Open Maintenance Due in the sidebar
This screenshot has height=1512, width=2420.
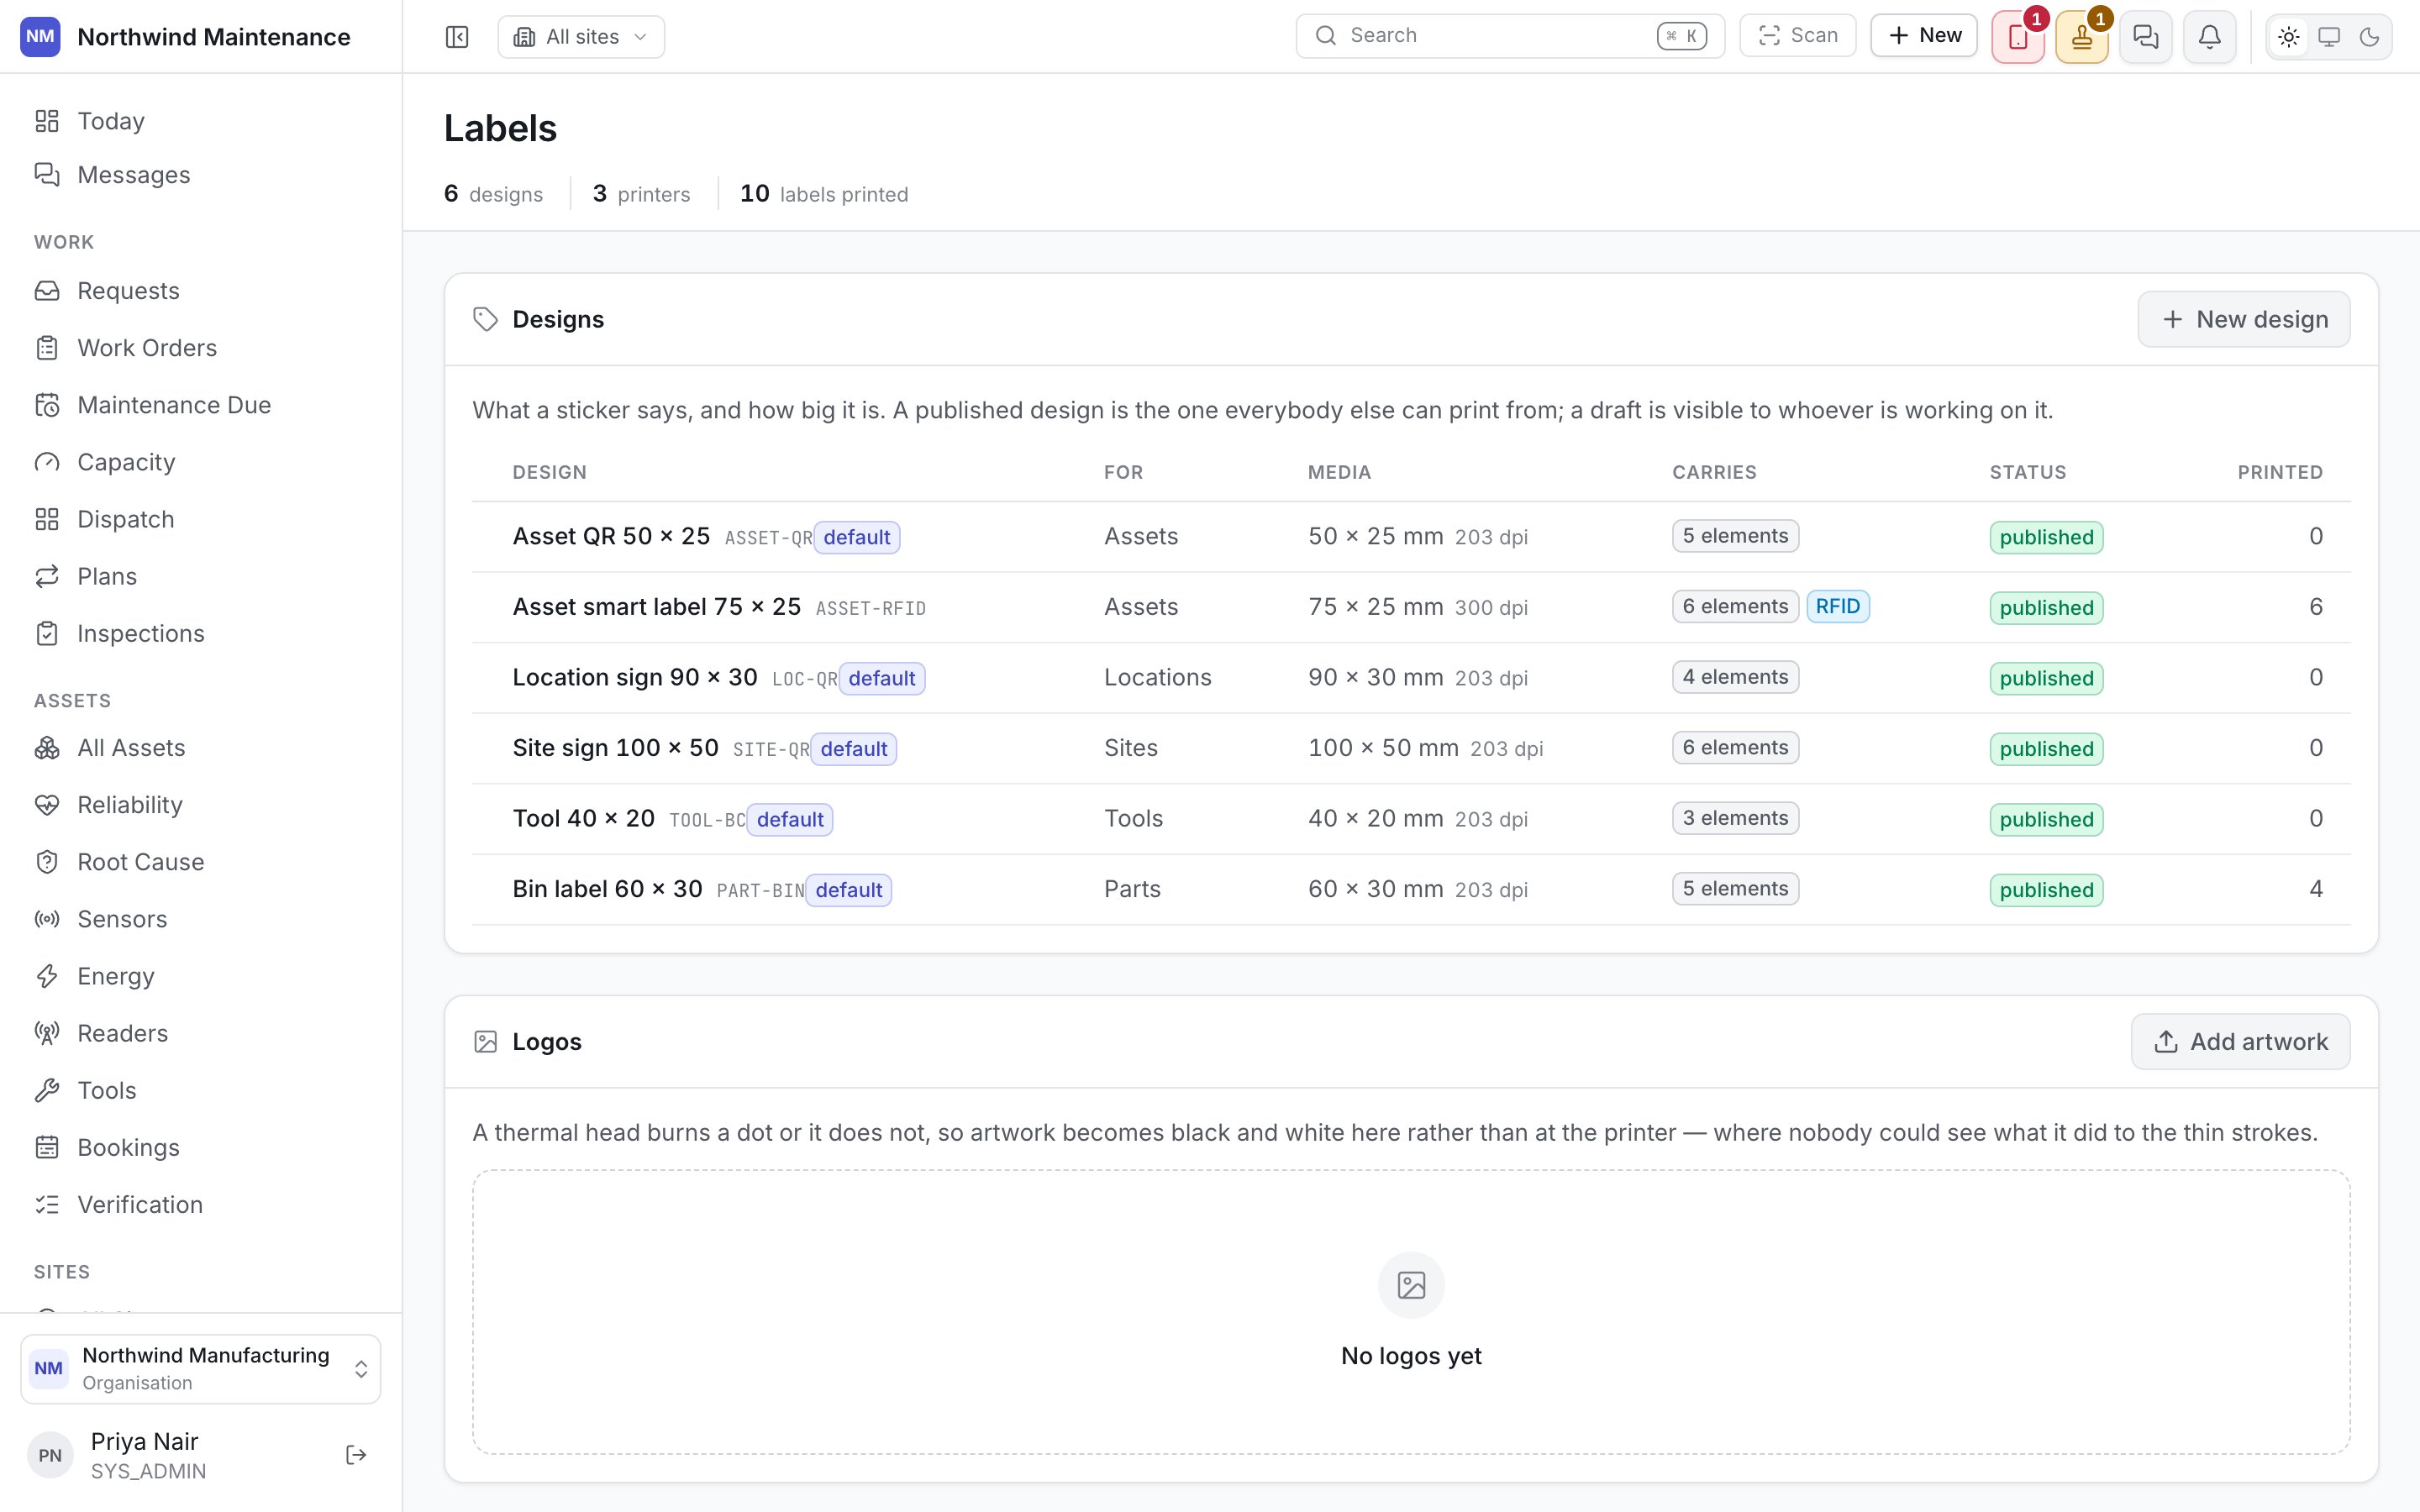tap(201, 405)
